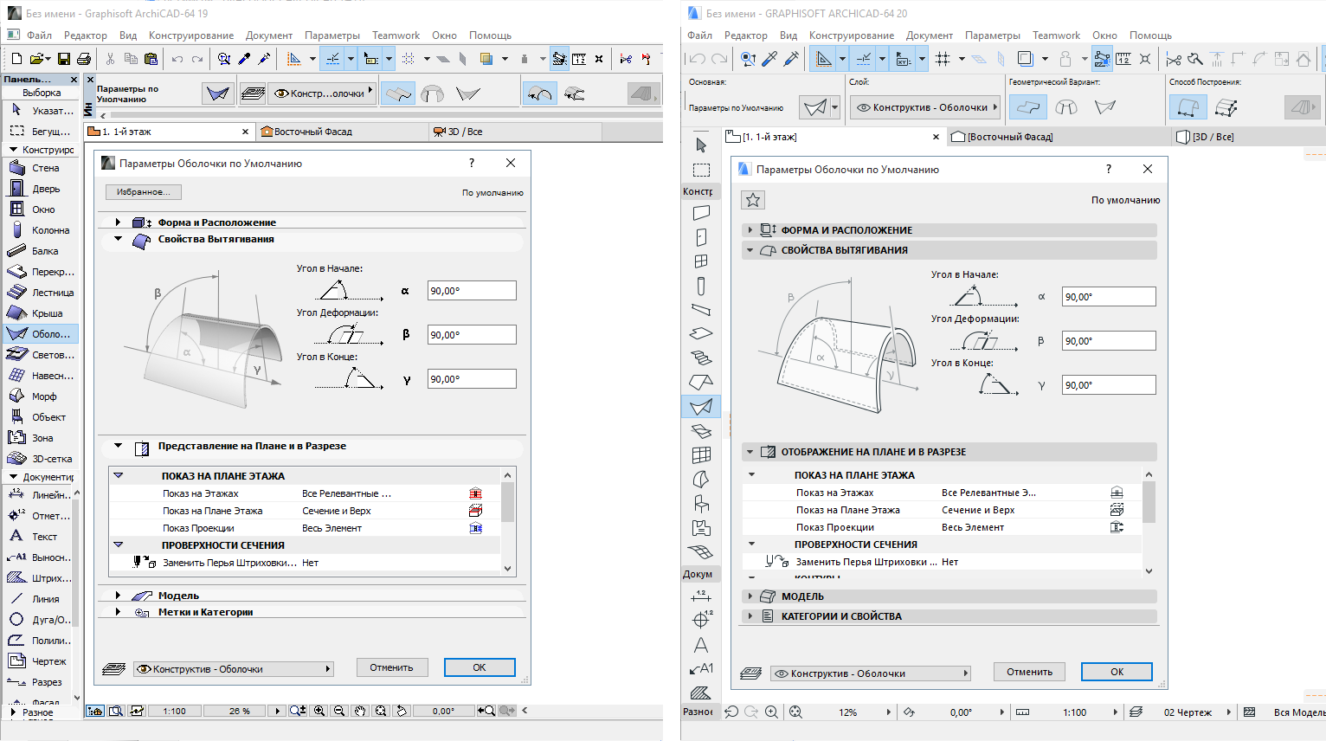Click the Paste clipboard icon in ArchiCAD 19
This screenshot has height=741, width=1326.
tap(151, 59)
